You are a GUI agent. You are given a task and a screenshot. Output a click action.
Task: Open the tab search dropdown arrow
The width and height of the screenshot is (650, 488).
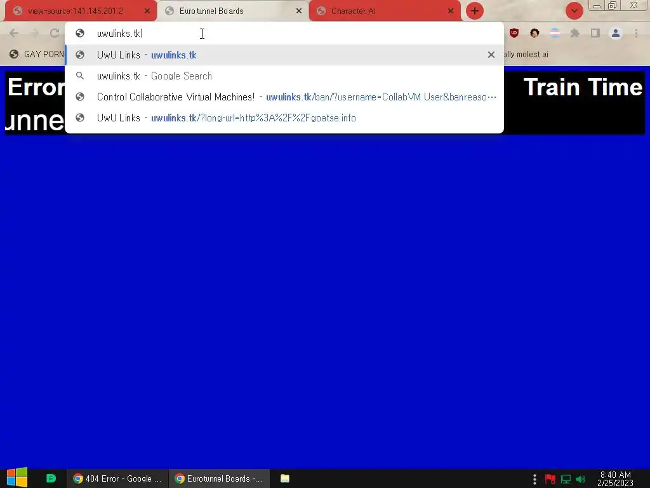coord(574,11)
